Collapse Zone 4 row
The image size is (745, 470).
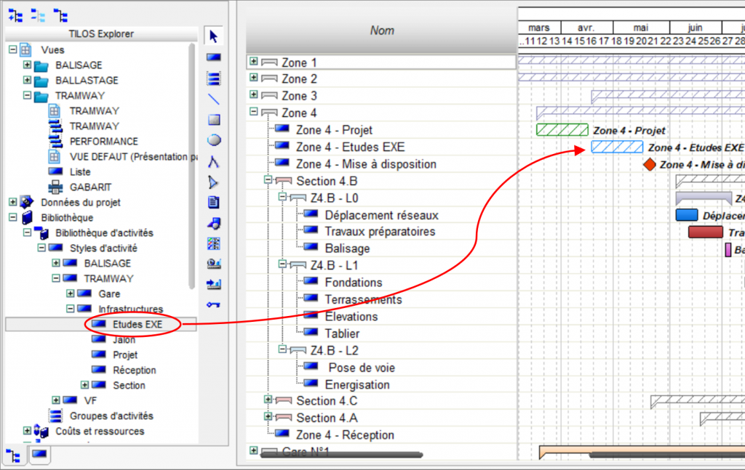254,111
